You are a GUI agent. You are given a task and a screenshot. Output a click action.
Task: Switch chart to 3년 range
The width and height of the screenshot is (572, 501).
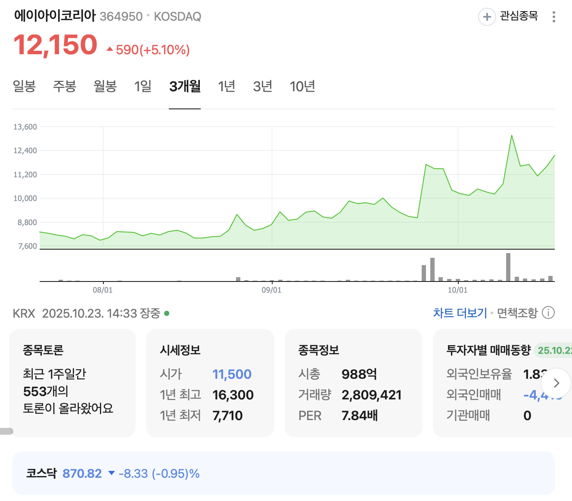(x=262, y=87)
